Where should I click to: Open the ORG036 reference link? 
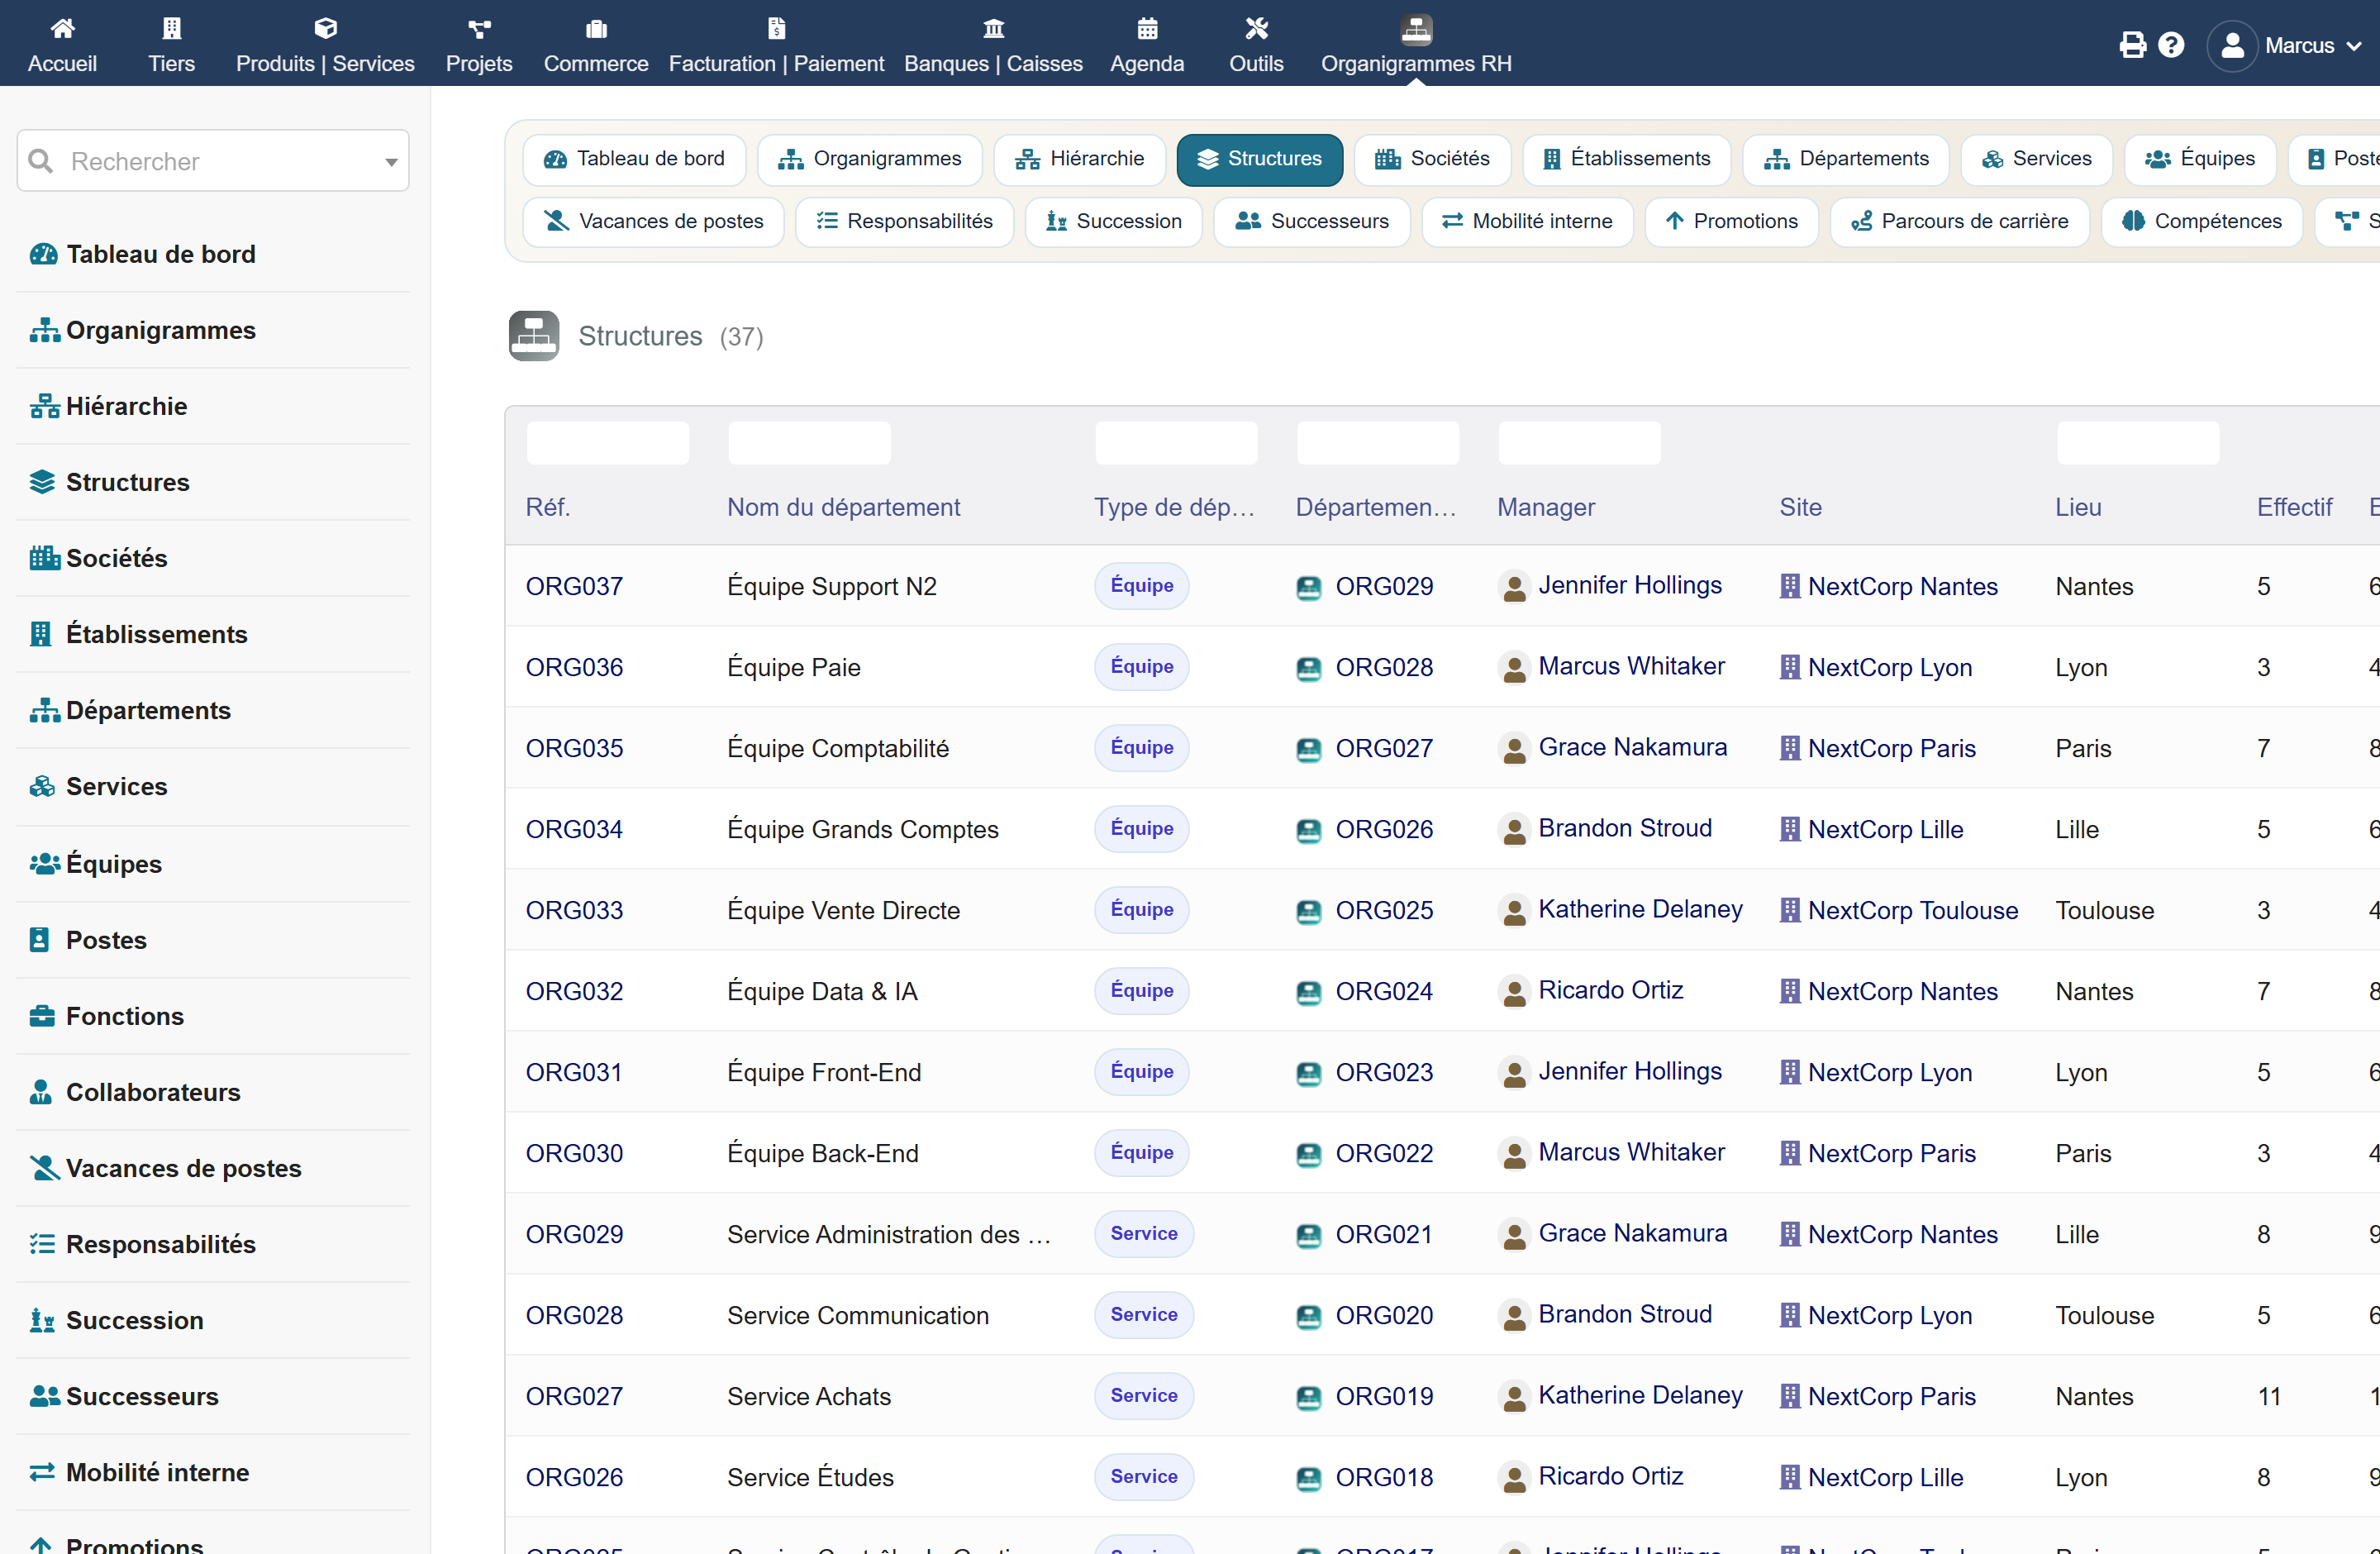point(574,667)
